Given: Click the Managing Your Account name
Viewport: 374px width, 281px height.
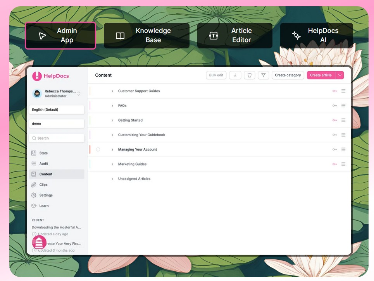Looking at the screenshot, I should 138,149.
